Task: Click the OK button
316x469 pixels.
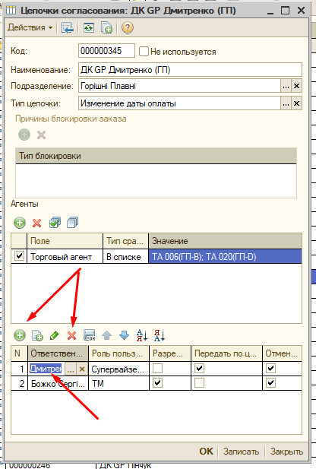Action: click(x=206, y=451)
